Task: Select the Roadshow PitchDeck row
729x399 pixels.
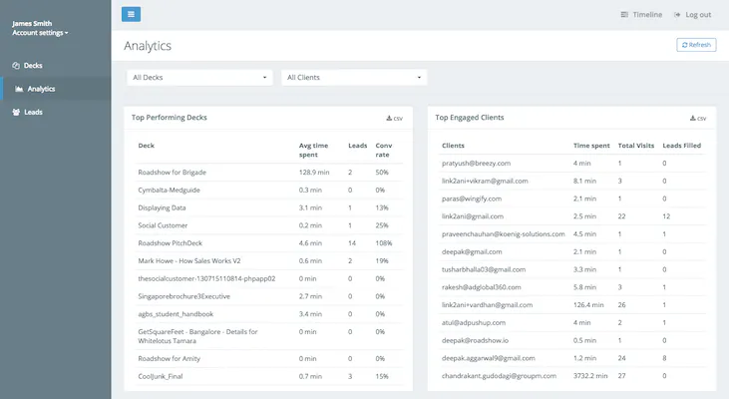Action: pos(269,242)
